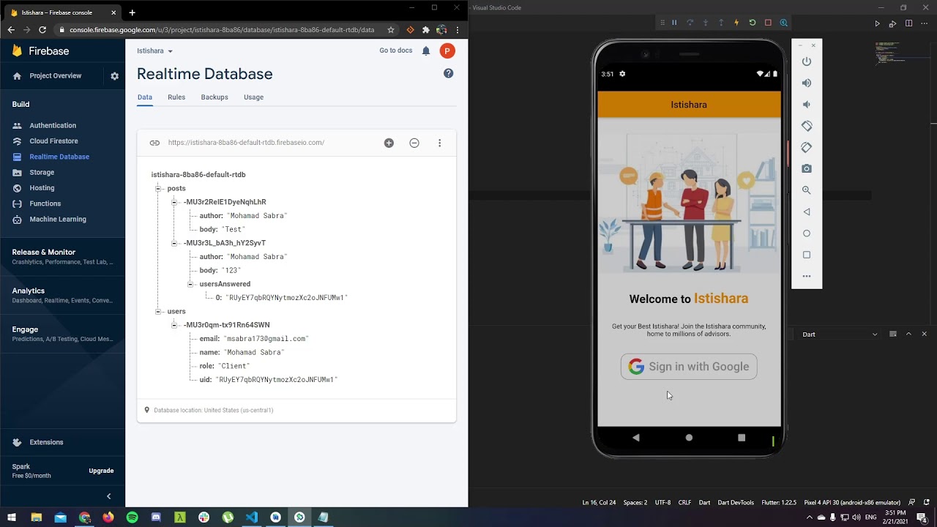Open the Windows Start menu
Screen dimensions: 937x527
12,517
